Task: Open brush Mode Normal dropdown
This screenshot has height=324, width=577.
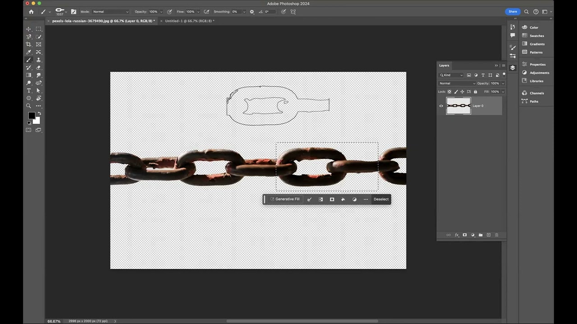Action: 110,12
